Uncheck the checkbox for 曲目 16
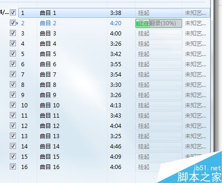The height and width of the screenshot is (183, 222). [13, 166]
